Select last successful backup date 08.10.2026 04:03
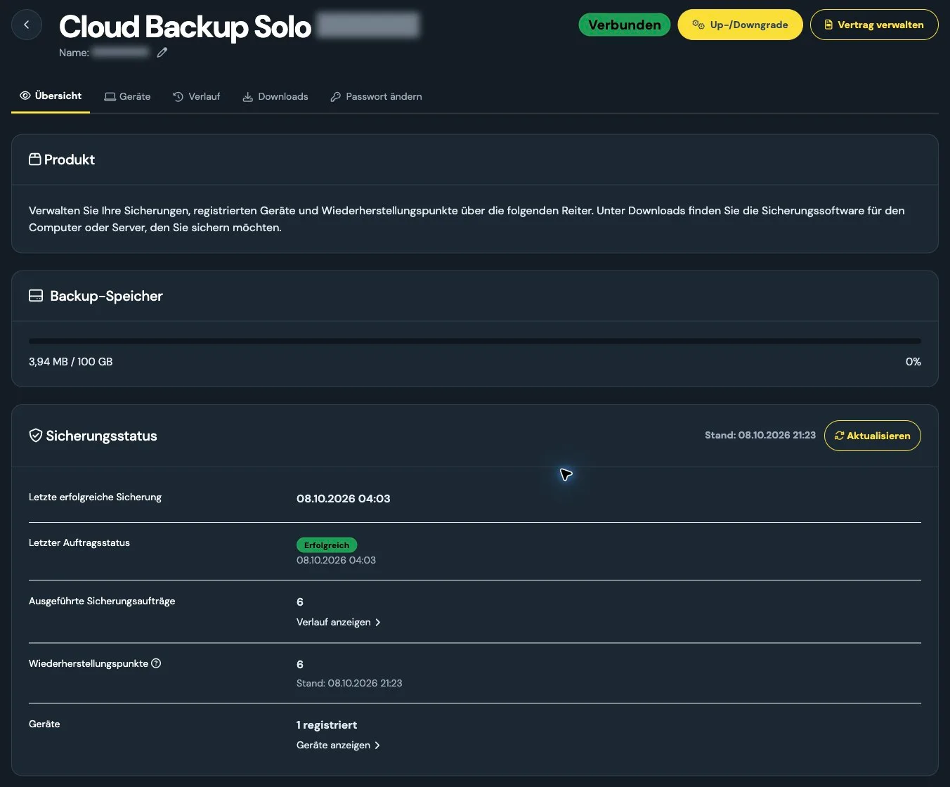 [x=343, y=498]
